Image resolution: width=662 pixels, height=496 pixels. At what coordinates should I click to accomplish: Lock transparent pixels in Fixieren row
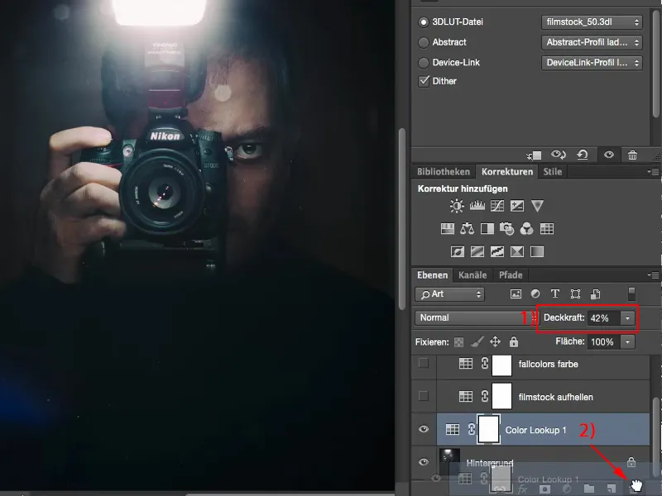click(458, 342)
